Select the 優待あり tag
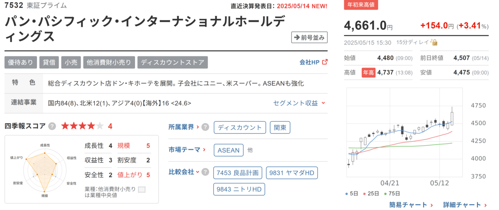This screenshot has width=499, height=210. [x=21, y=62]
